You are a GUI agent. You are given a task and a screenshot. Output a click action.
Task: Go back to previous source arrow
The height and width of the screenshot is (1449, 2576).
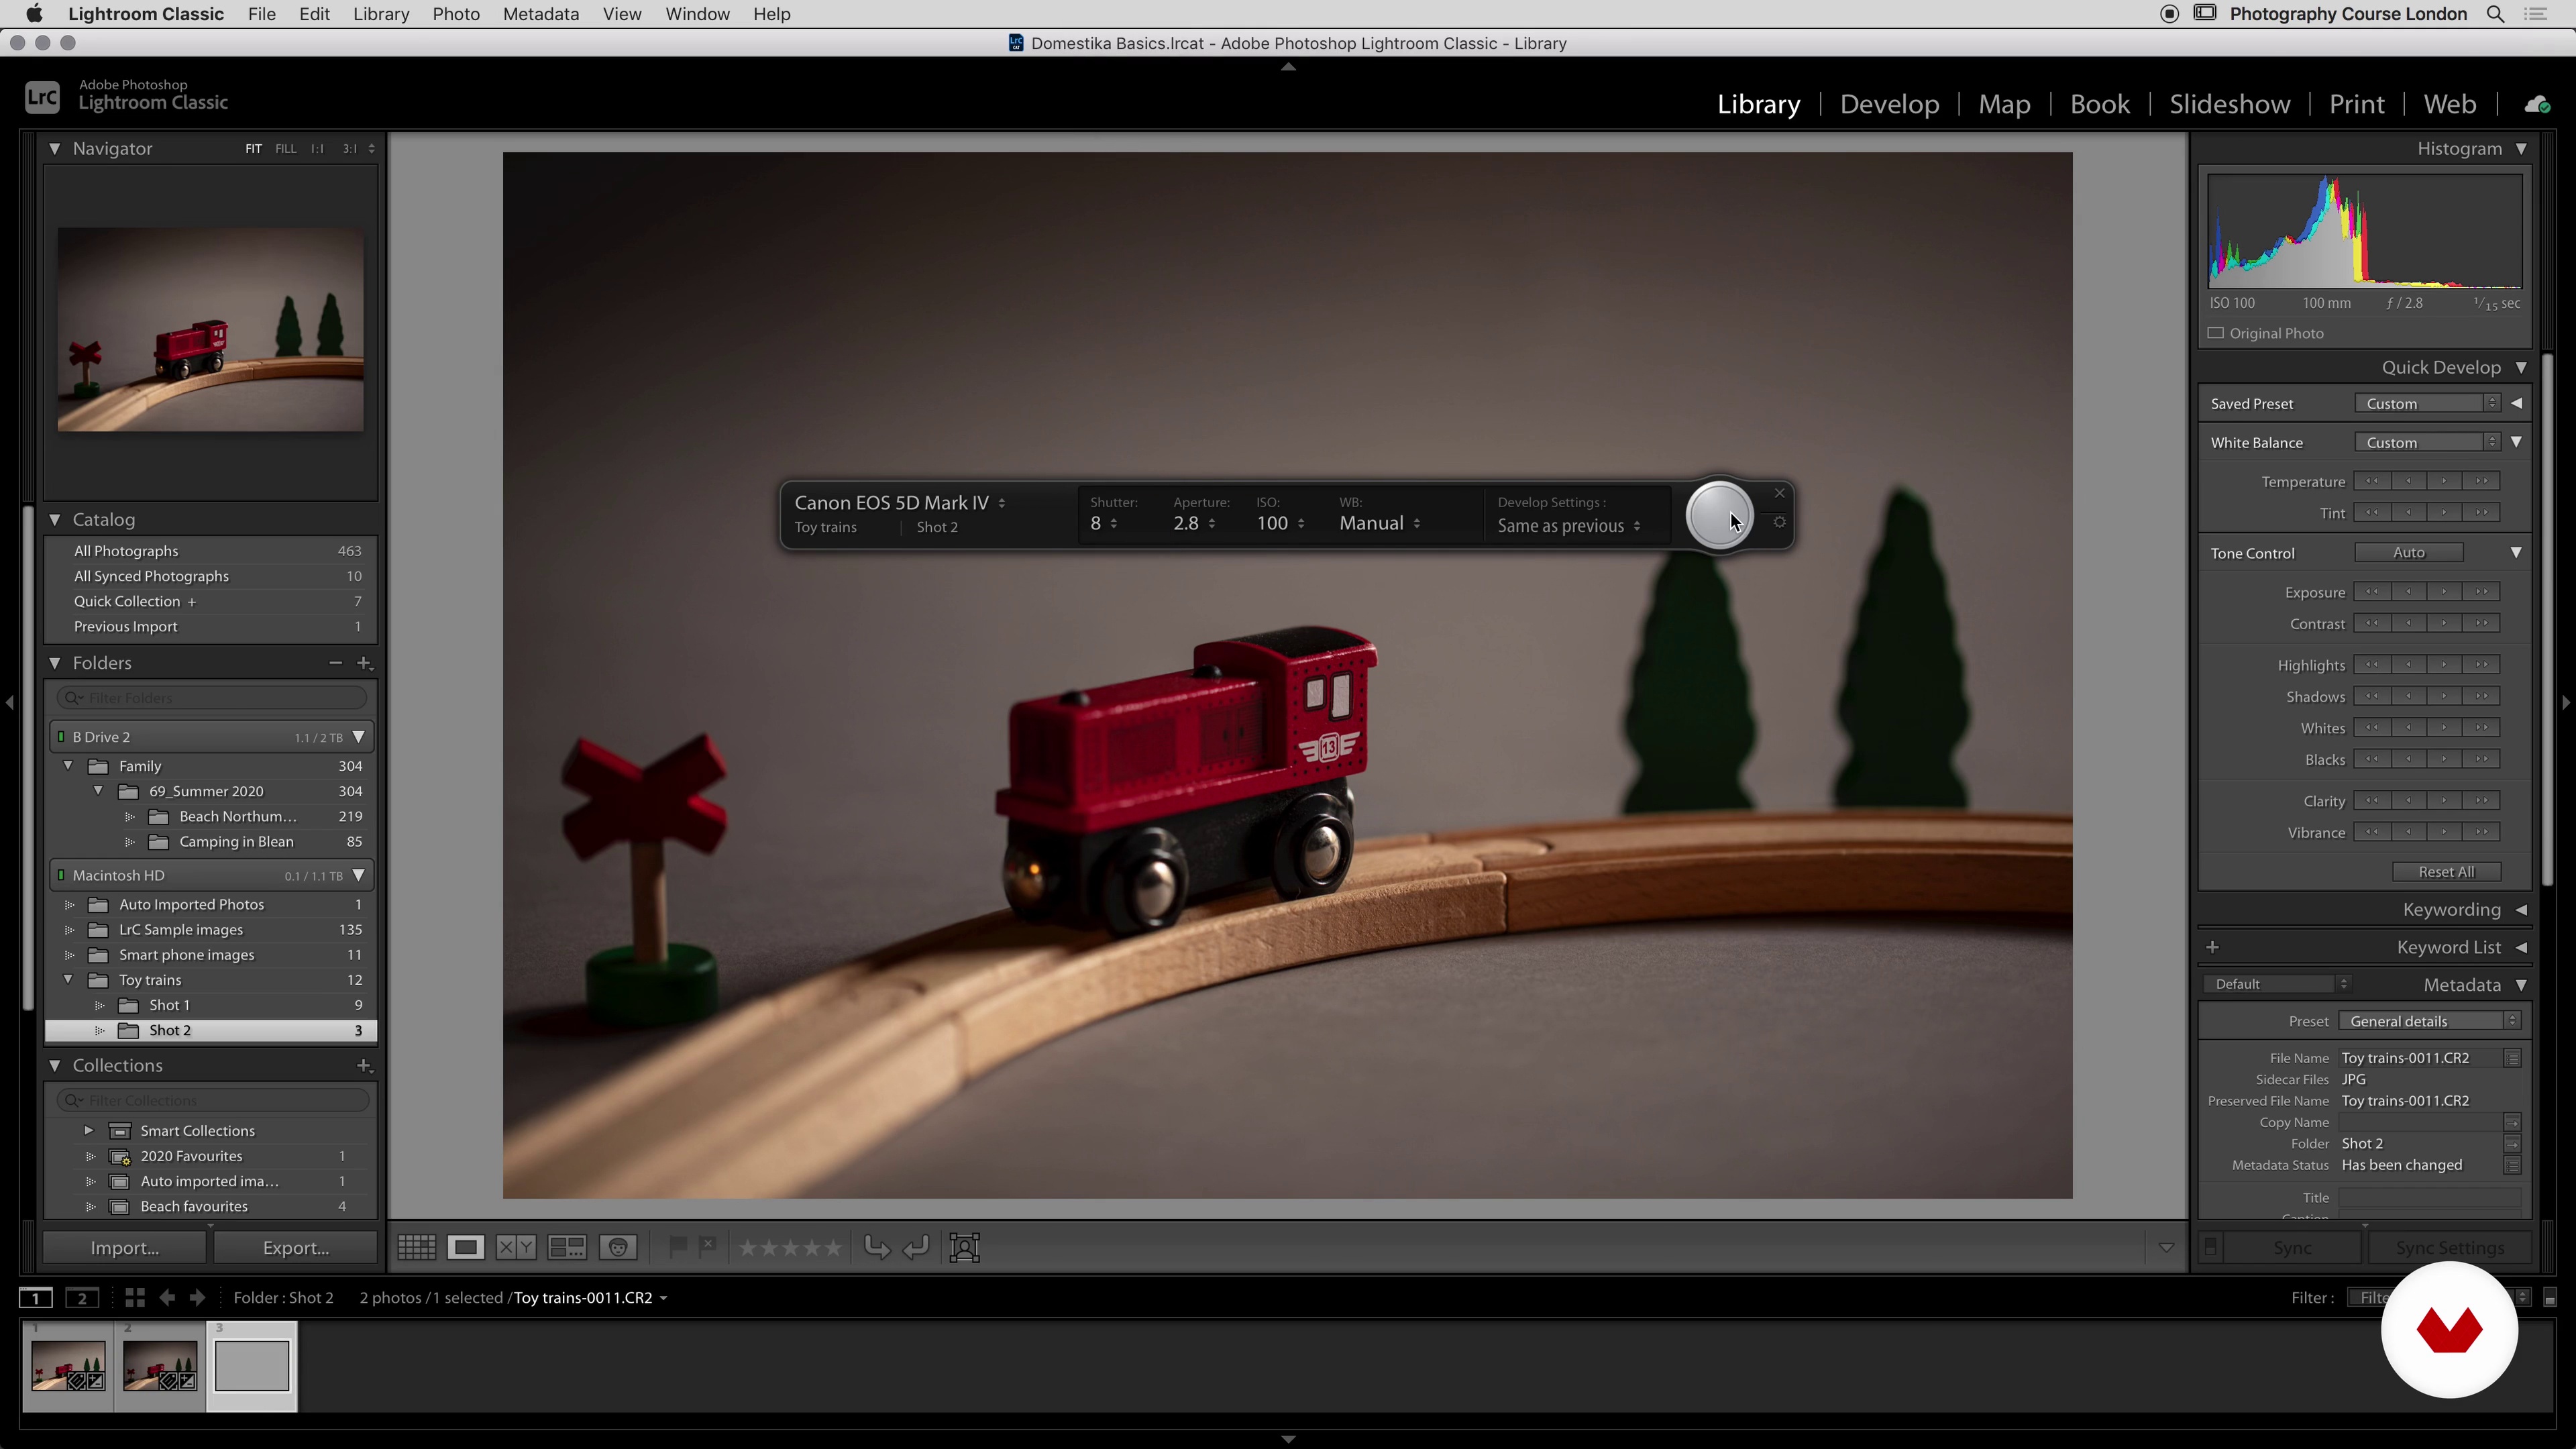click(167, 1297)
